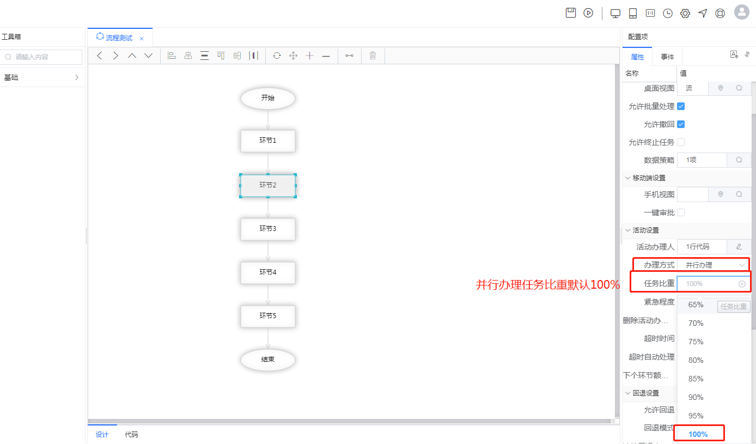The width and height of the screenshot is (756, 444).
Task: Expand the 基础 toolbox category
Action: coord(41,77)
